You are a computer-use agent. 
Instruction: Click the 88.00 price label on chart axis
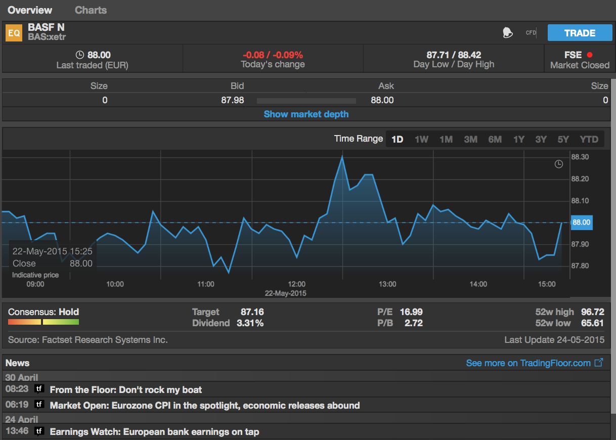click(581, 222)
